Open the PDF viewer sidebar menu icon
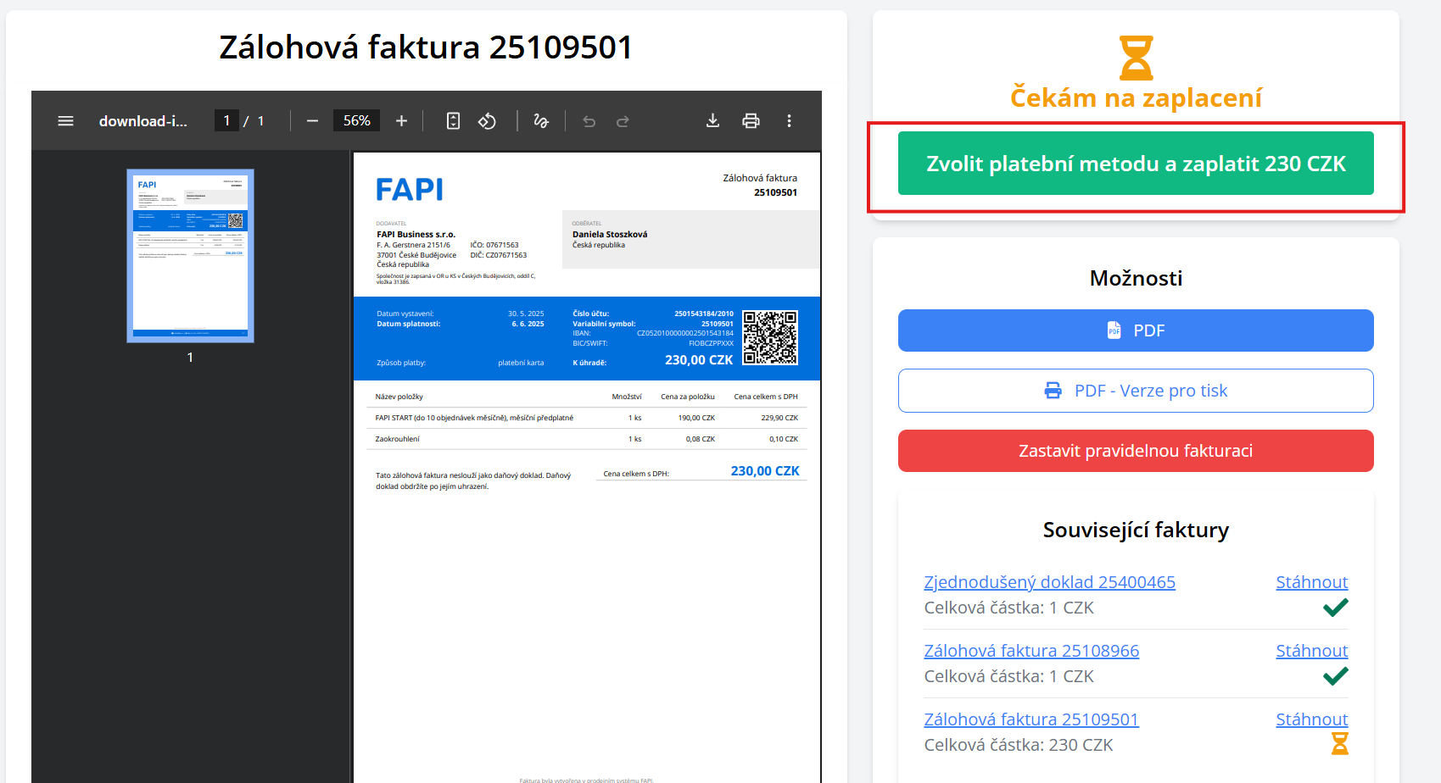The width and height of the screenshot is (1441, 783). 65,121
